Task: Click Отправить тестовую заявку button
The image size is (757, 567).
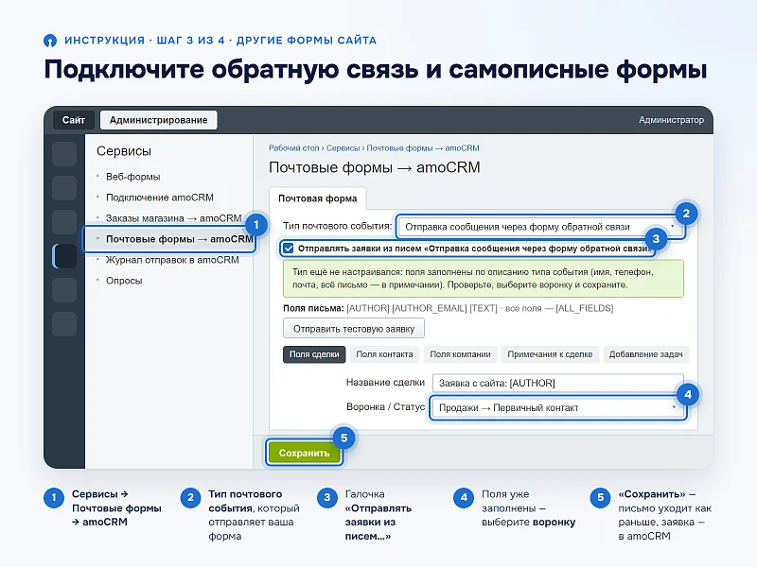Action: point(354,329)
